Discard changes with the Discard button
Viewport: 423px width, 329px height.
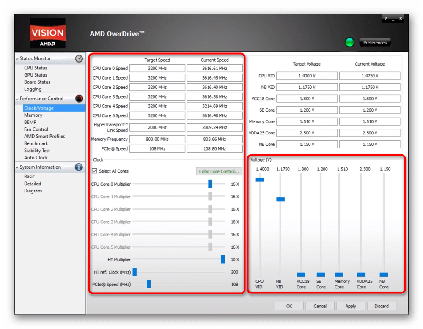click(381, 306)
